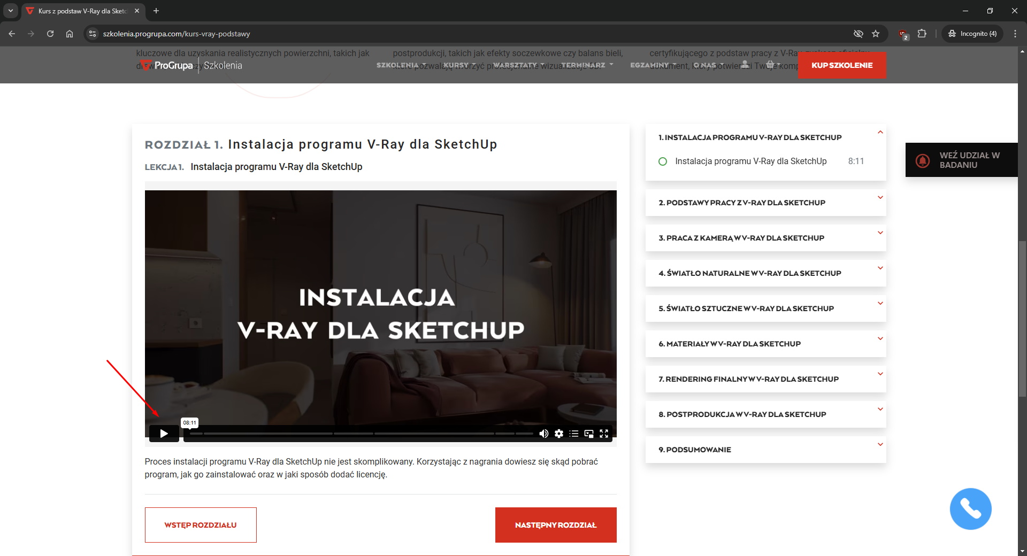Viewport: 1027px width, 556px height.
Task: Toggle the lesson completion circle for Instalacja programu
Action: (x=663, y=161)
